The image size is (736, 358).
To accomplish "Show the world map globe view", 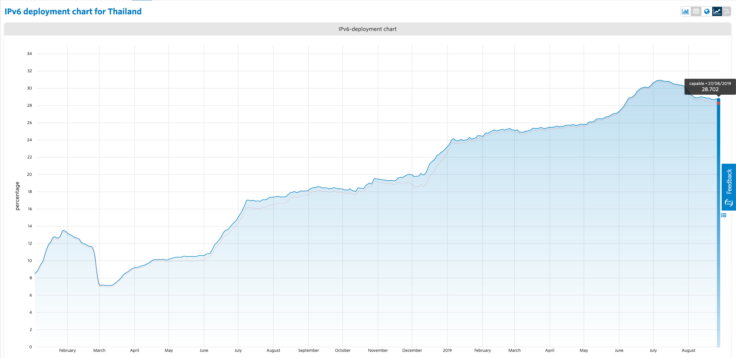I will (x=707, y=11).
